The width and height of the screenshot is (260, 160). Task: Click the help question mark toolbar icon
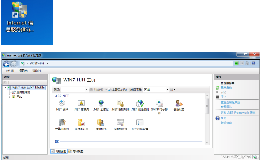(x=253, y=63)
